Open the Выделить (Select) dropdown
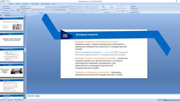This screenshot has height=101, width=180. (x=135, y=11)
